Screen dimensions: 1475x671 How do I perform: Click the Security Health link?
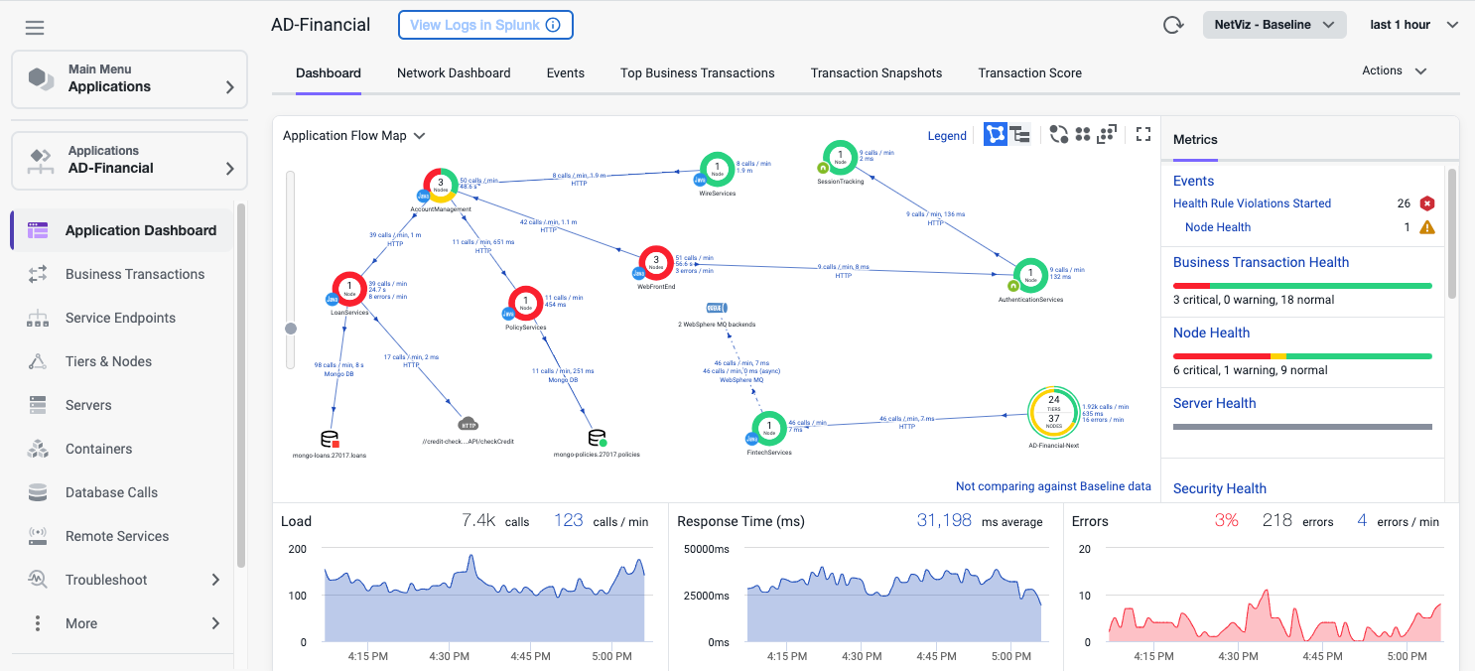[x=1220, y=488]
